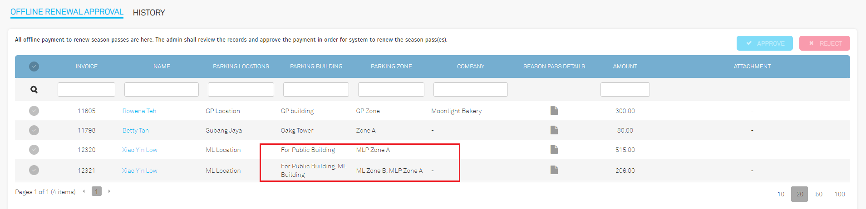Tick checkbox for Betty Tan's row
Viewport: 866px width, 209px height.
[x=34, y=130]
